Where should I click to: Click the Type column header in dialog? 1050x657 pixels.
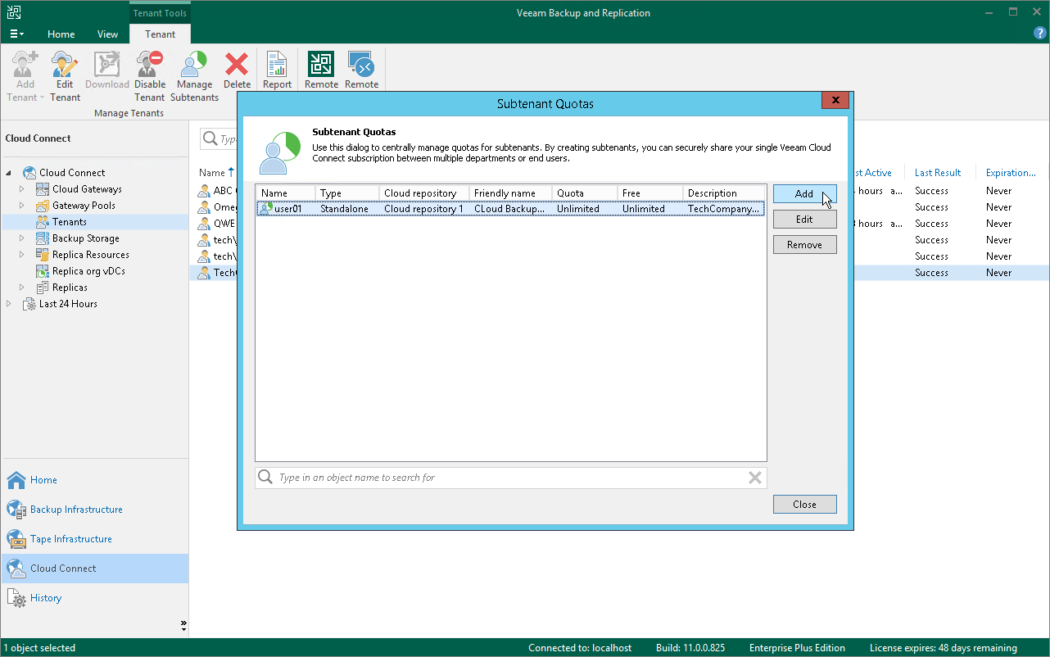coord(347,193)
